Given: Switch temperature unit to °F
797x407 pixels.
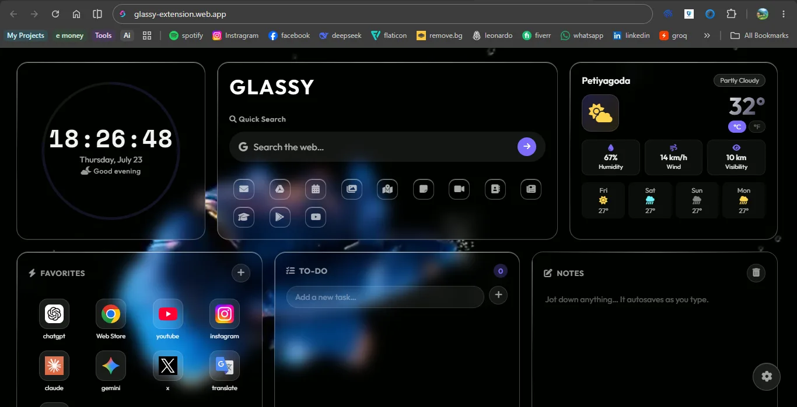Looking at the screenshot, I should (757, 127).
